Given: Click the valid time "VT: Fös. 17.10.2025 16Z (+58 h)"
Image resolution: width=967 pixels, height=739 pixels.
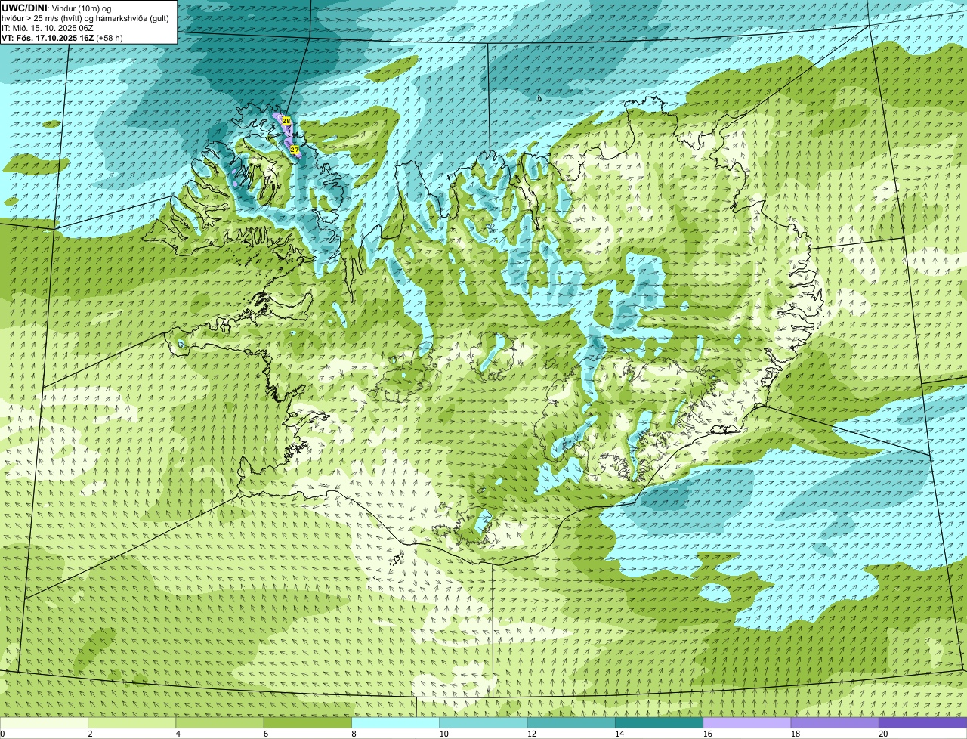Looking at the screenshot, I should (62, 38).
